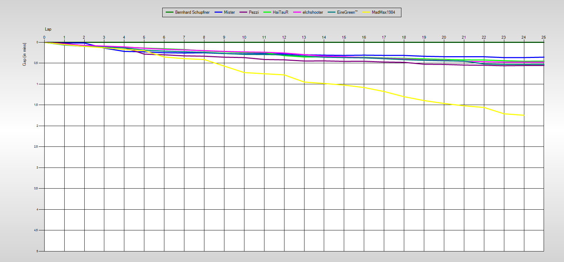The height and width of the screenshot is (262, 564).
Task: Click the yellow line at lap 13
Action: pos(304,82)
